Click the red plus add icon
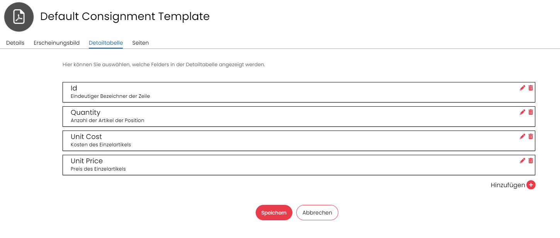 pos(531,185)
